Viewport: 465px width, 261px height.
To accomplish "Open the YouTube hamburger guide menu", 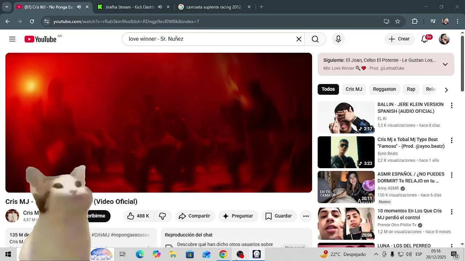I will tap(12, 39).
